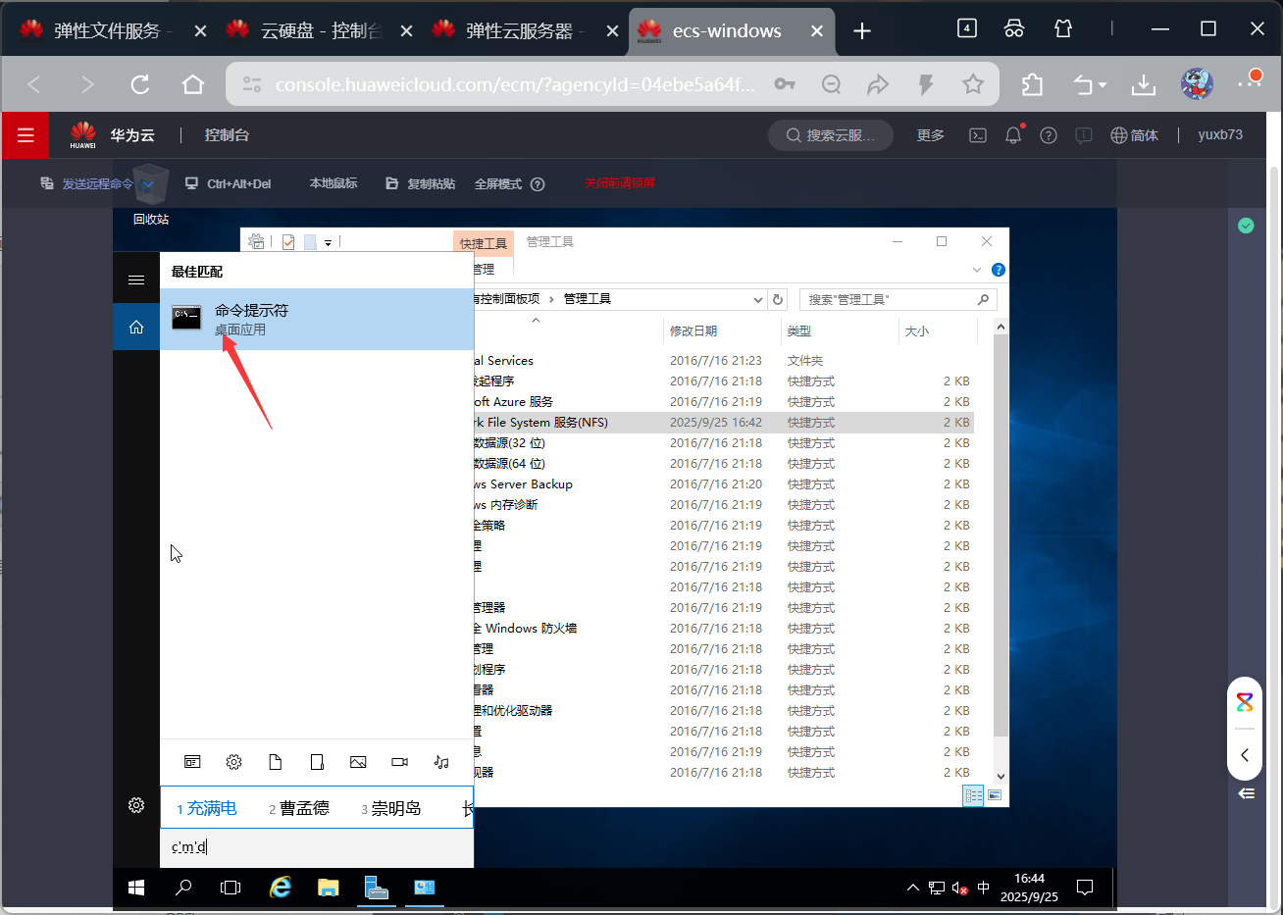Open the 简体 language selector
This screenshot has height=915, width=1283.
(1134, 135)
